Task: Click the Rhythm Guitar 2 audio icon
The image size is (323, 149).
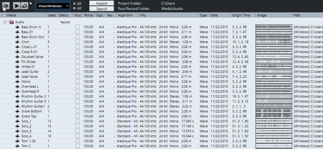Action: pos(17,96)
